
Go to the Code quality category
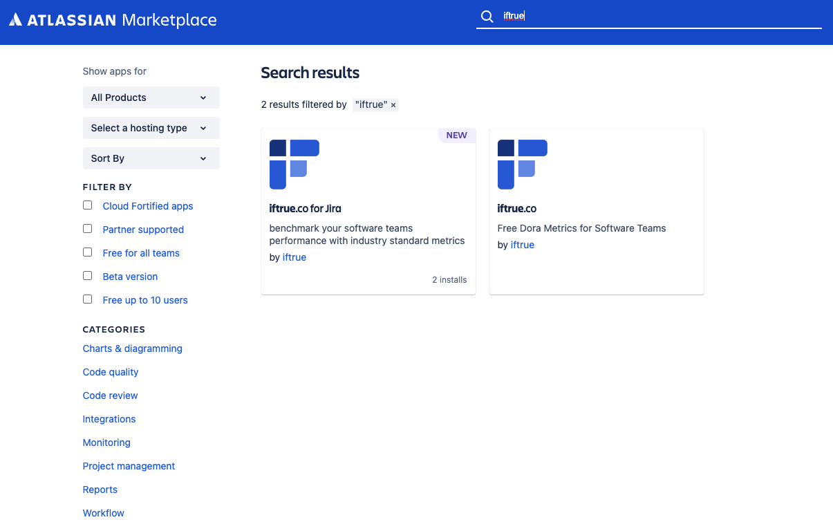click(111, 372)
